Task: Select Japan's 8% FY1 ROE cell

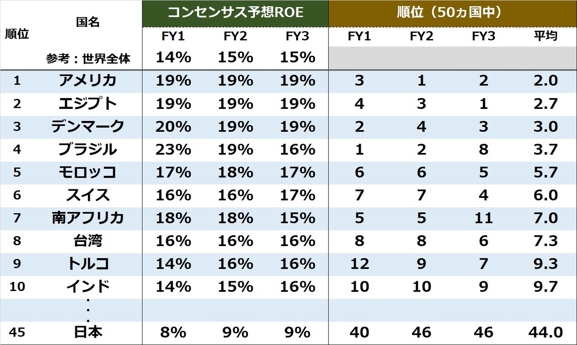Action: 173,332
